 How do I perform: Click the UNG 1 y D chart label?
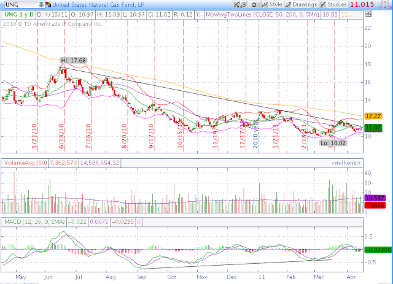(x=18, y=15)
